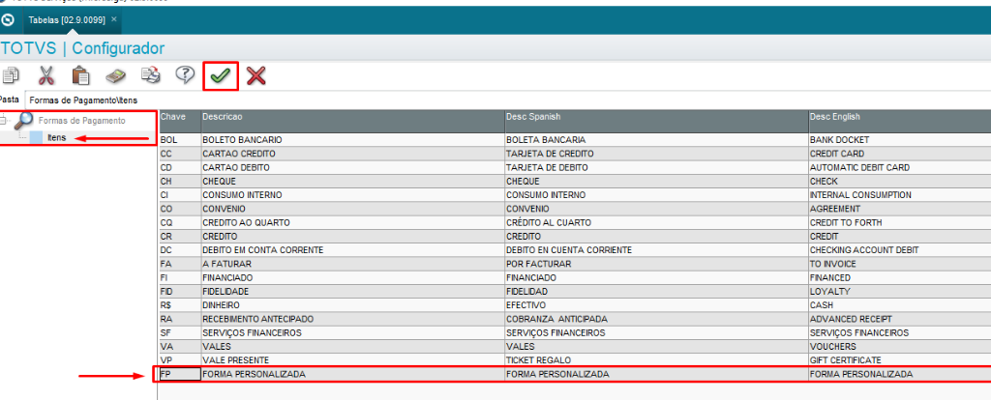Select Formas de Pagamento in the tree

coord(81,120)
